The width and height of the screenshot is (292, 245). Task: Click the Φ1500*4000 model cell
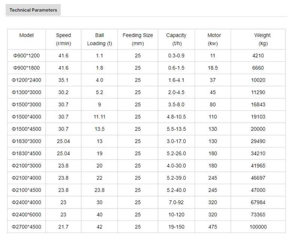26,117
